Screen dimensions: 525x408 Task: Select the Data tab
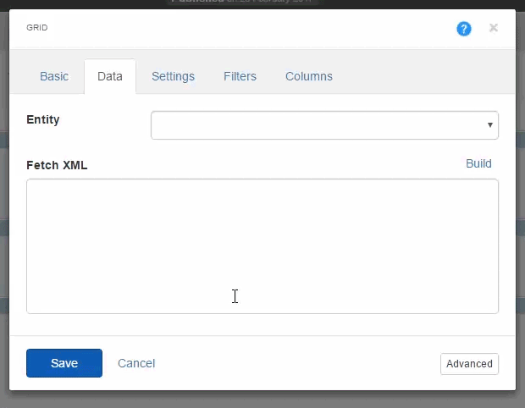click(x=110, y=76)
